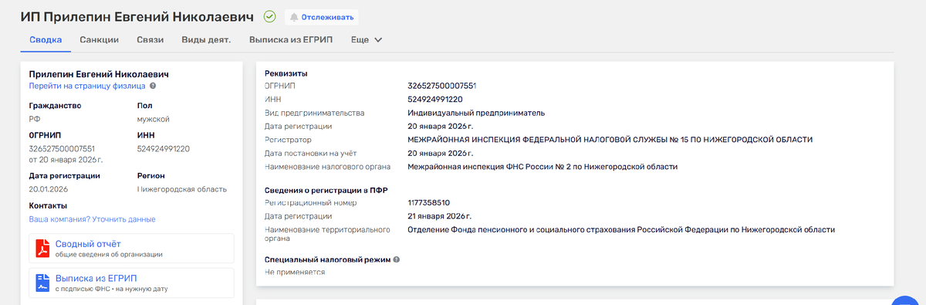Open the Сводка tab
The image size is (926, 305).
click(x=46, y=39)
